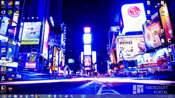Select the 'amd' desktop icon in bottom row
Screen dimensions: 175x98
10,89
